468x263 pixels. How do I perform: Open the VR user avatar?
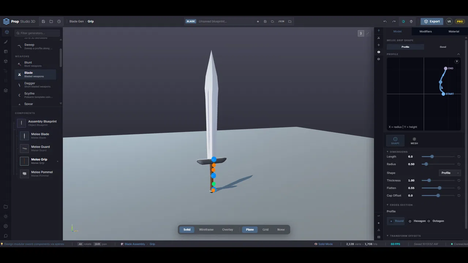coord(449,22)
